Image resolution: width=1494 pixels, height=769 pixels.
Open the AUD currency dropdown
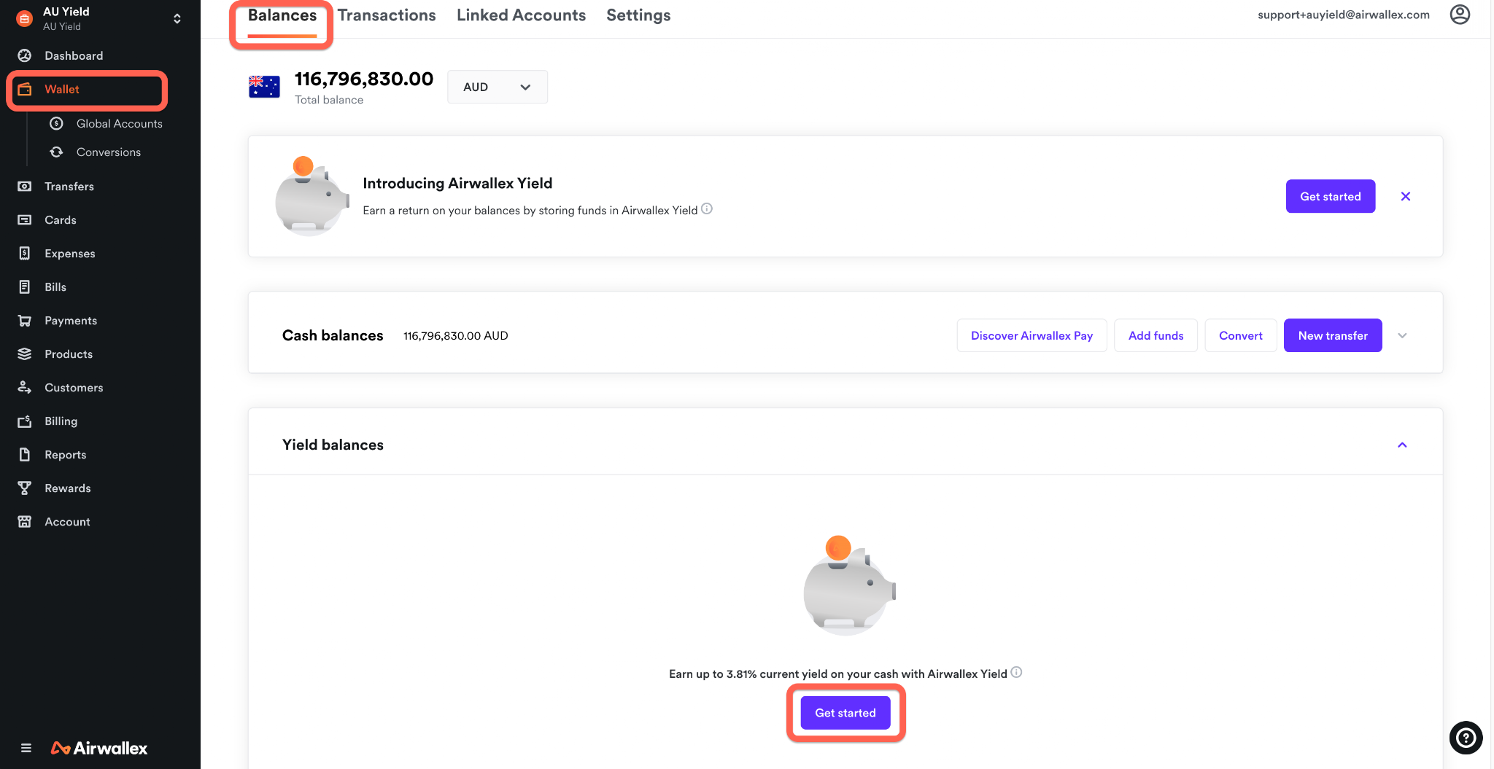(498, 87)
